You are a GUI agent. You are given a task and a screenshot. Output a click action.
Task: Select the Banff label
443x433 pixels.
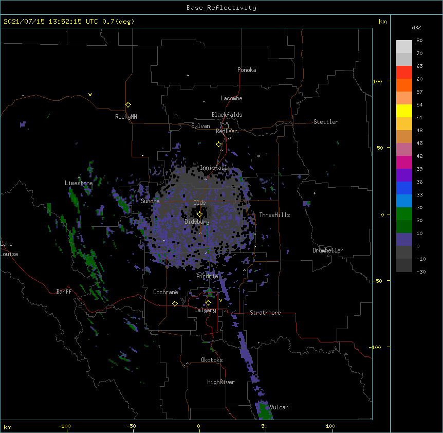(x=64, y=292)
